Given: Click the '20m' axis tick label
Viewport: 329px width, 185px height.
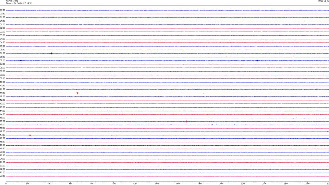Looking at the screenshot, I should 221,184.
